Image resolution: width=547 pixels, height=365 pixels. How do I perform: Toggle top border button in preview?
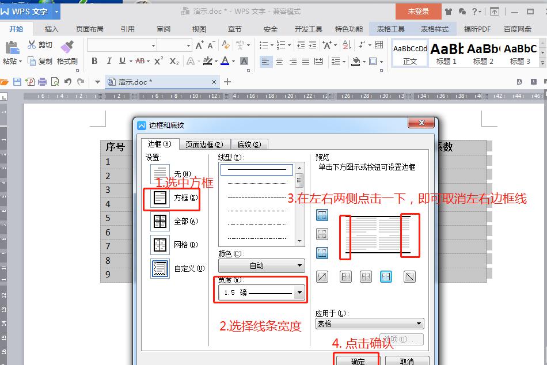322,215
